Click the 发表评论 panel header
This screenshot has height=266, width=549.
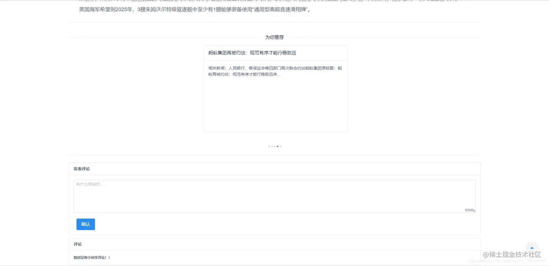click(81, 169)
